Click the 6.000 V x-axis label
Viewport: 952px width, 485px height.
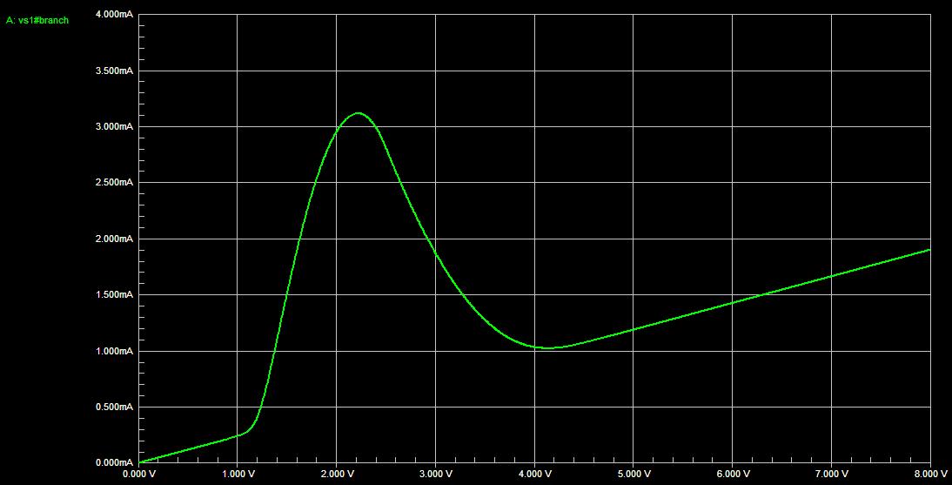733,475
